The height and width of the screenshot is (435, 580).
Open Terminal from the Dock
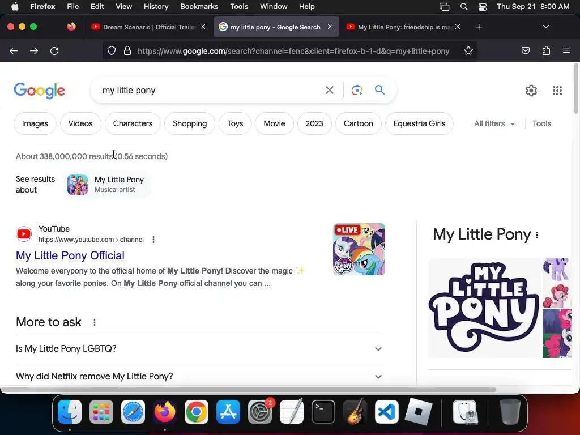pos(323,412)
